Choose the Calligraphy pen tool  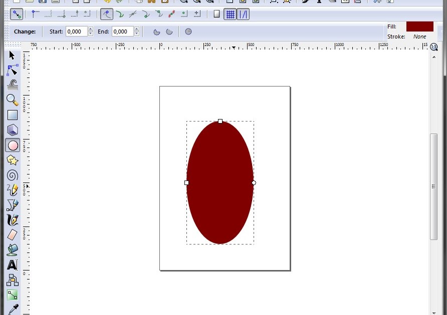point(12,219)
